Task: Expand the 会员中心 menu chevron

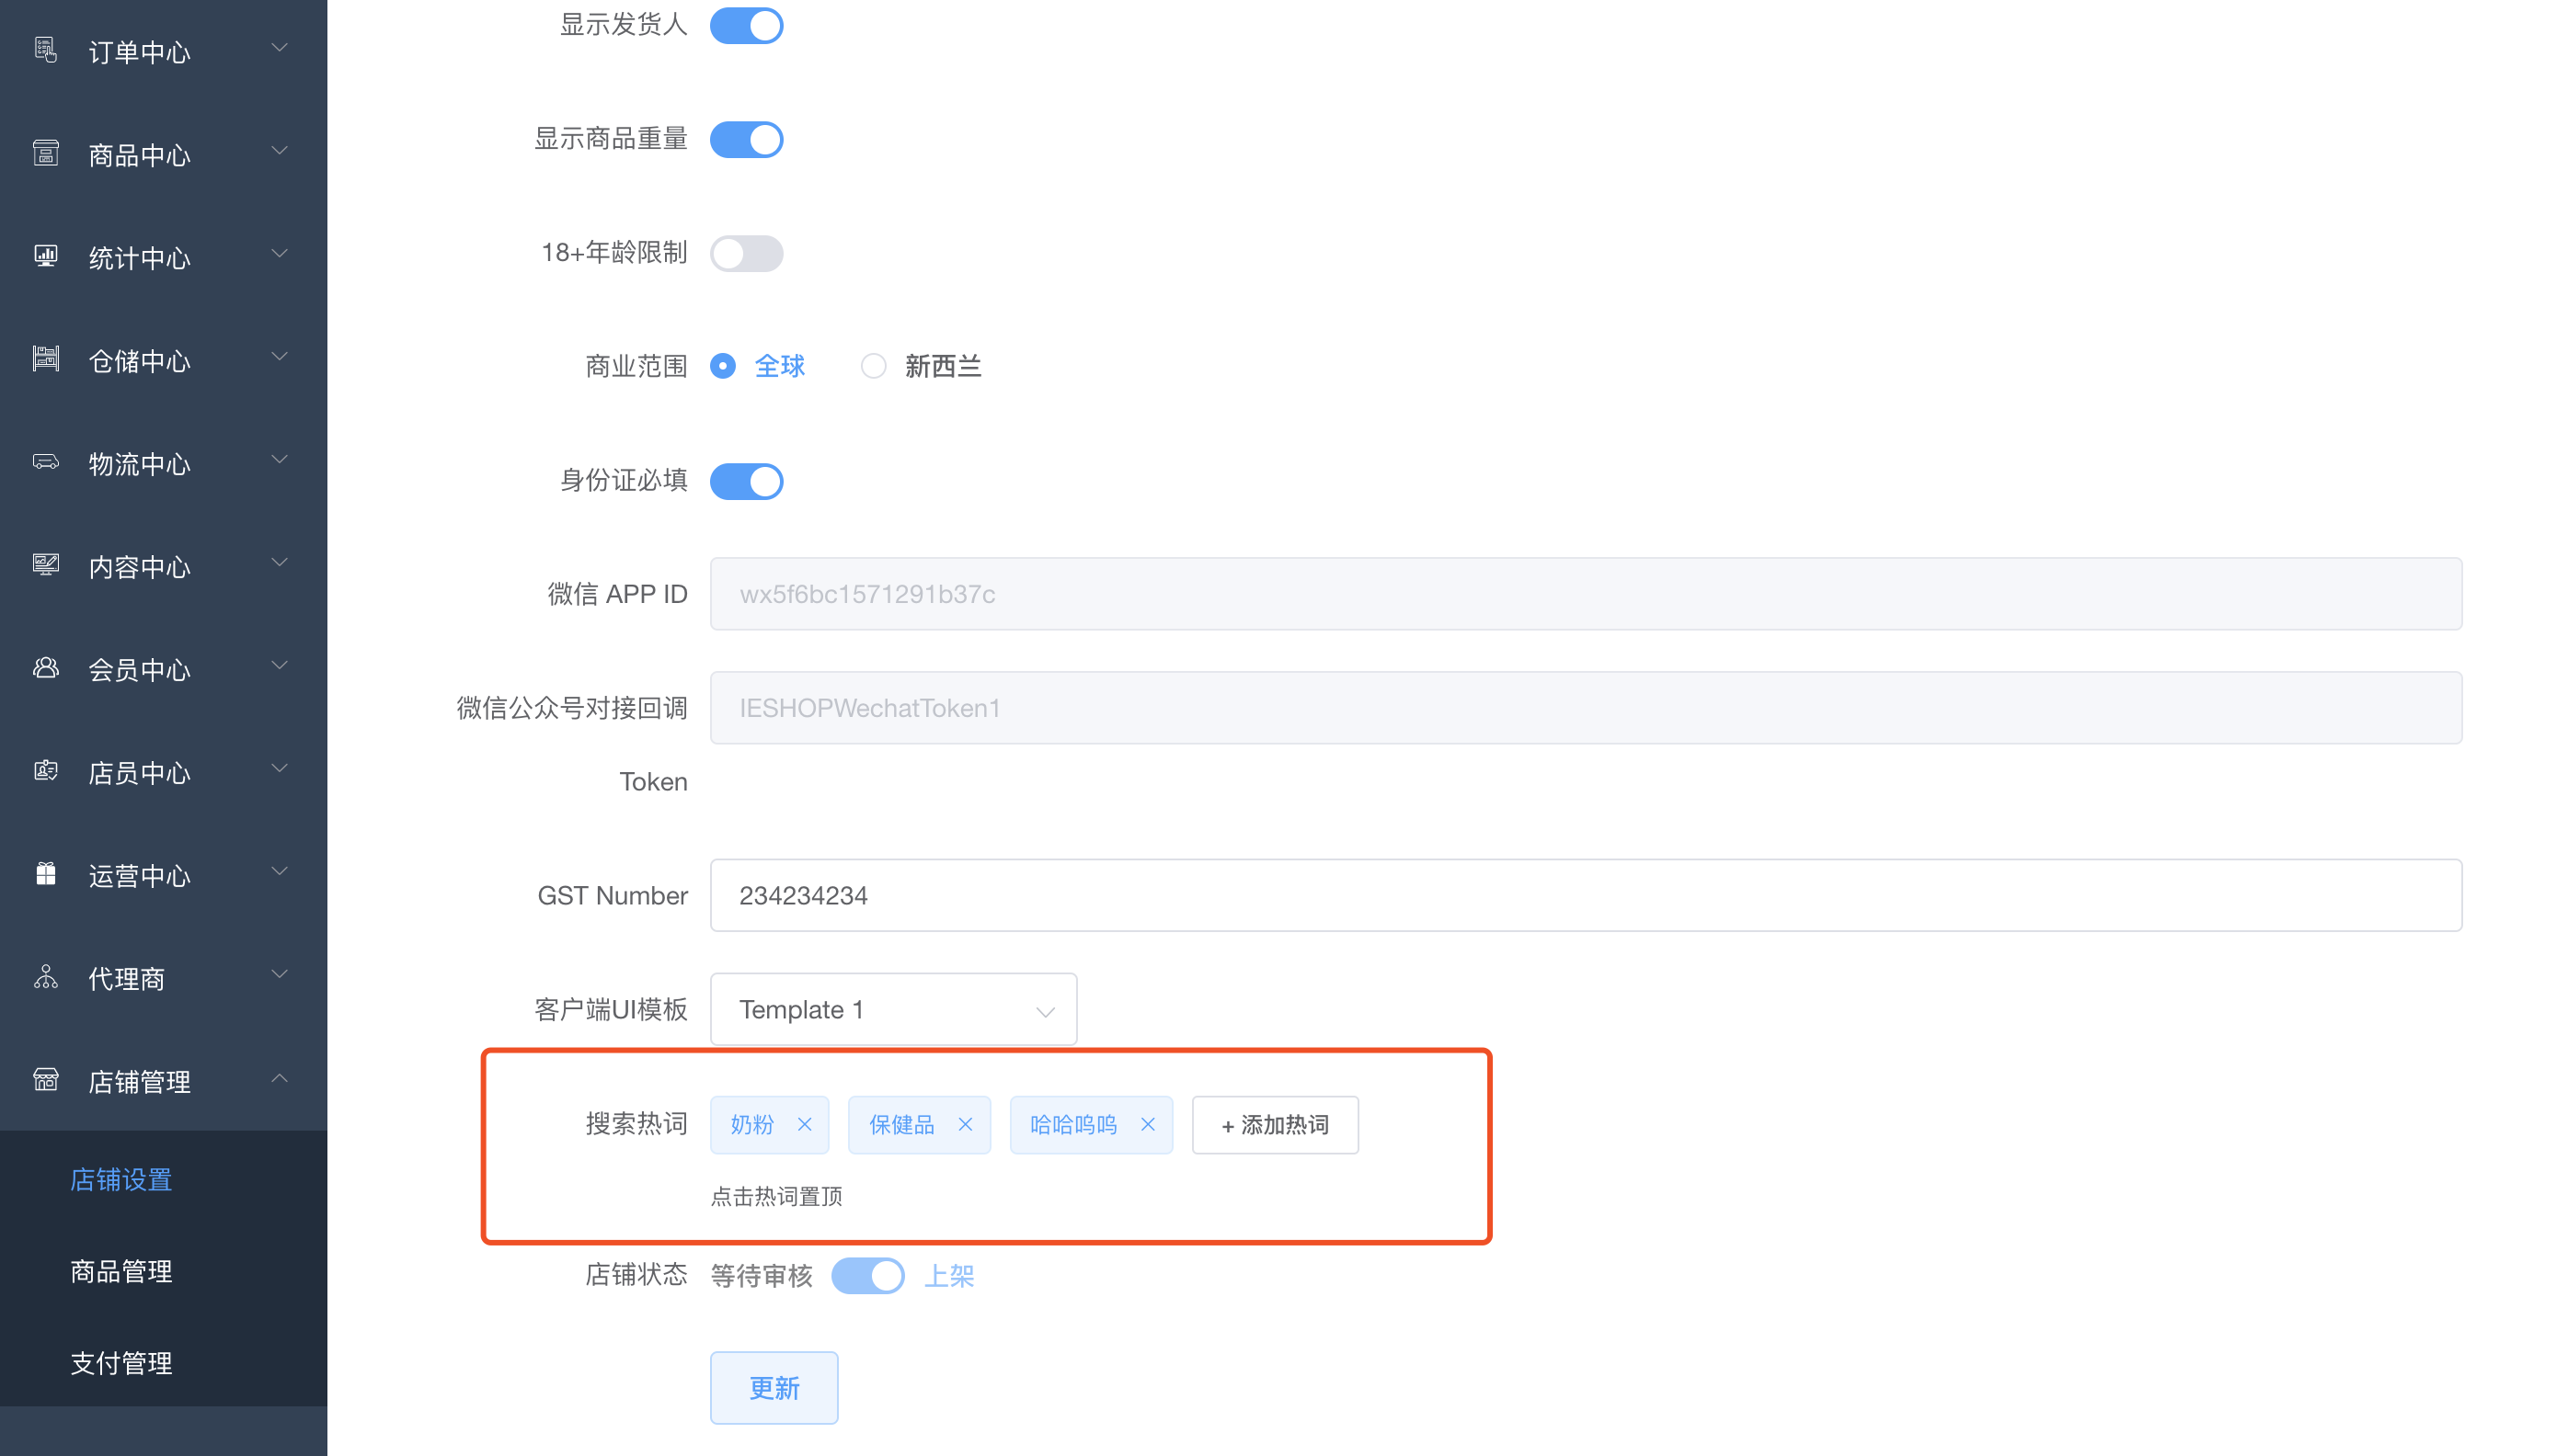Action: click(x=281, y=666)
